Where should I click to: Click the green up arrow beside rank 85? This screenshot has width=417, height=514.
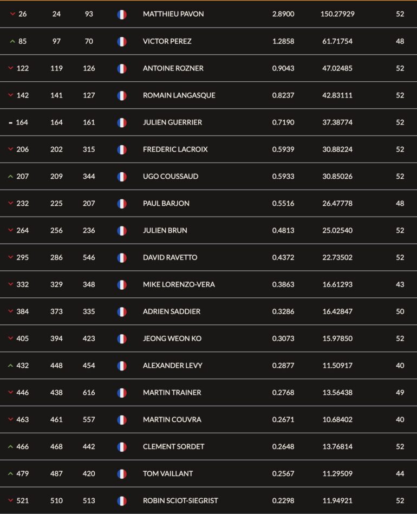[12, 41]
